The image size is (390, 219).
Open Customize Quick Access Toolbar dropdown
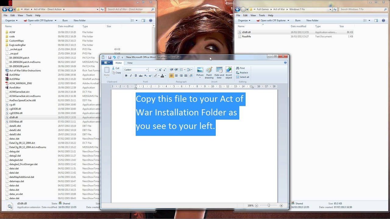[122, 57]
